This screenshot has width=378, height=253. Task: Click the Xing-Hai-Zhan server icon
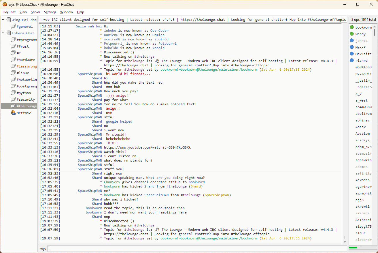pyautogui.click(x=9, y=20)
